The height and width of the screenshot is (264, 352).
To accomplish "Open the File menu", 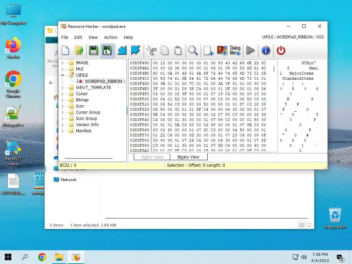I will [x=65, y=37].
